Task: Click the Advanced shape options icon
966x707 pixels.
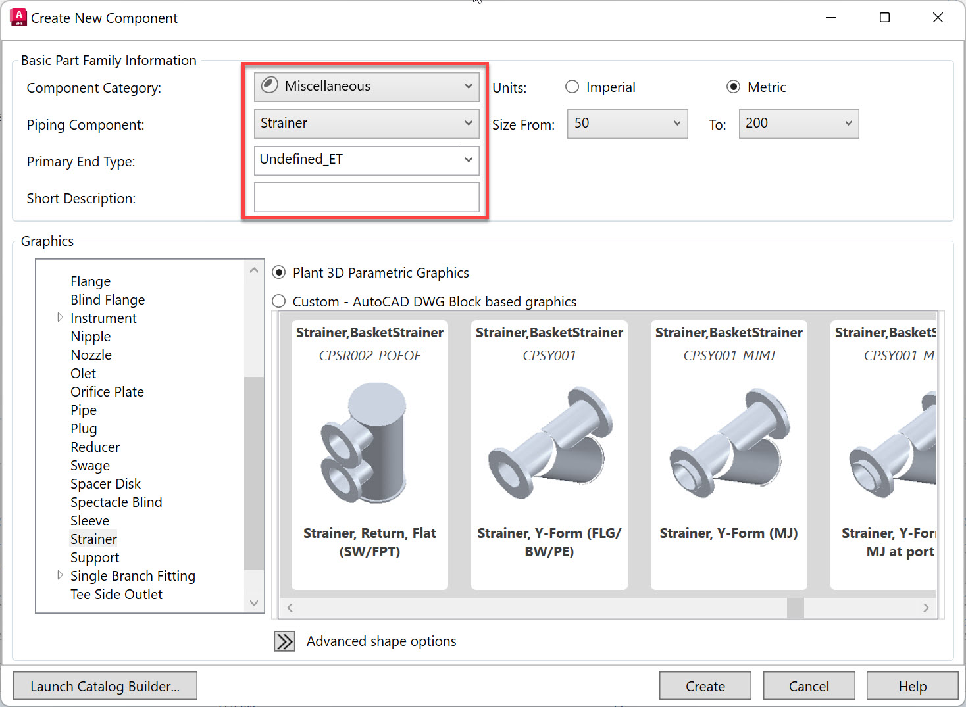Action: pos(284,641)
